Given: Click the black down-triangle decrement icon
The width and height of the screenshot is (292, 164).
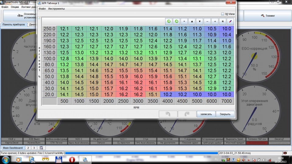Looking at the screenshot, I should (x=199, y=22).
